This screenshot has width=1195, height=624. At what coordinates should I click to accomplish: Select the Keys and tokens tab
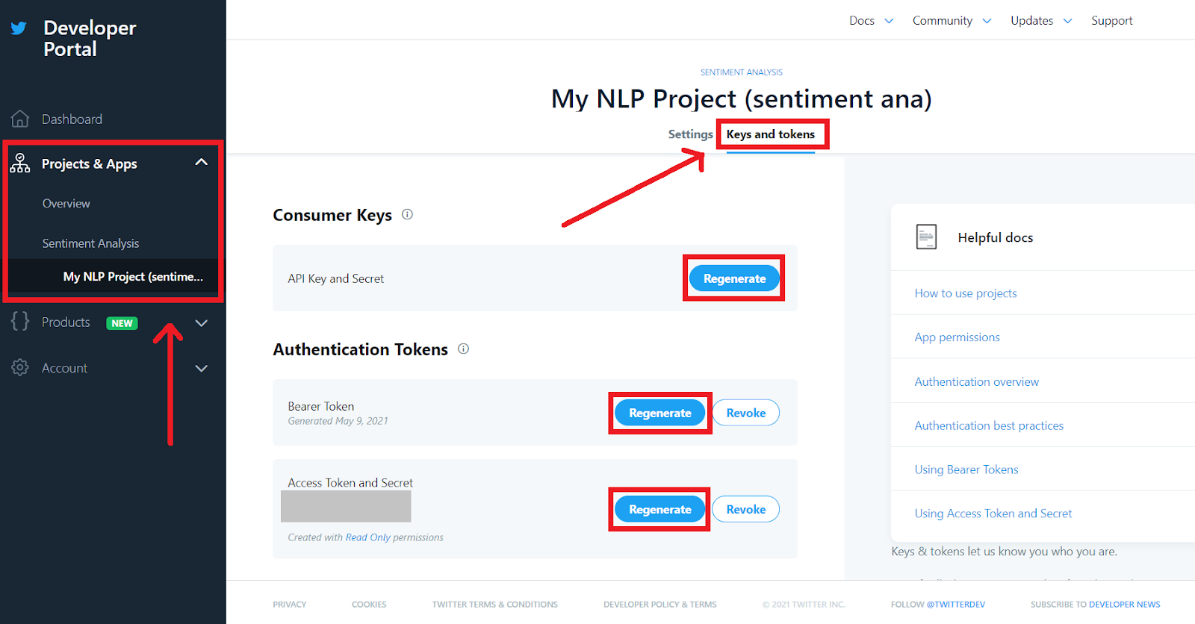coord(771,134)
